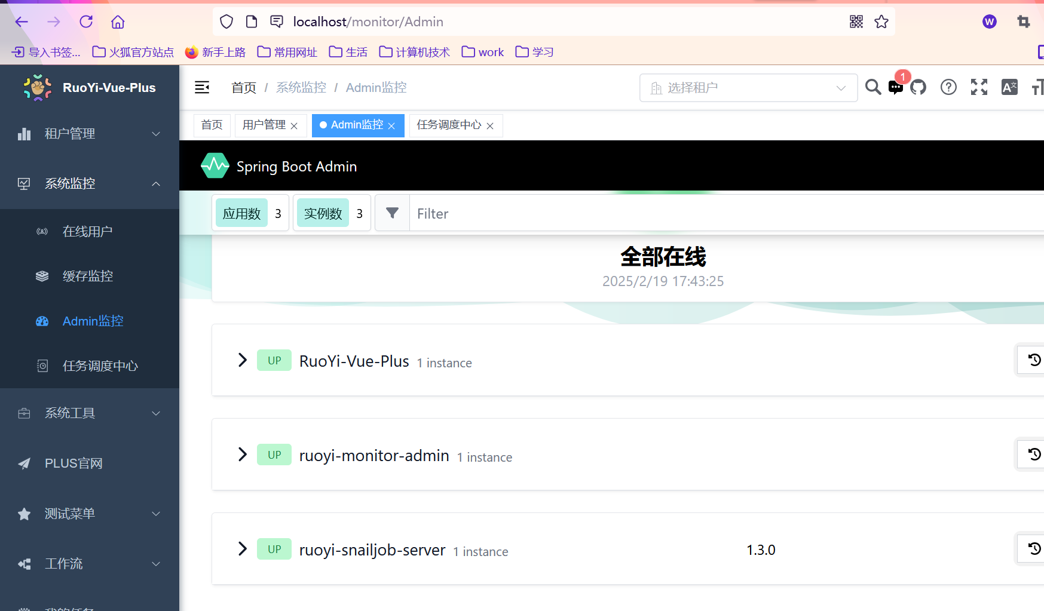Image resolution: width=1044 pixels, height=611 pixels.
Task: Click the Spring Boot Admin logo
Action: (x=215, y=166)
